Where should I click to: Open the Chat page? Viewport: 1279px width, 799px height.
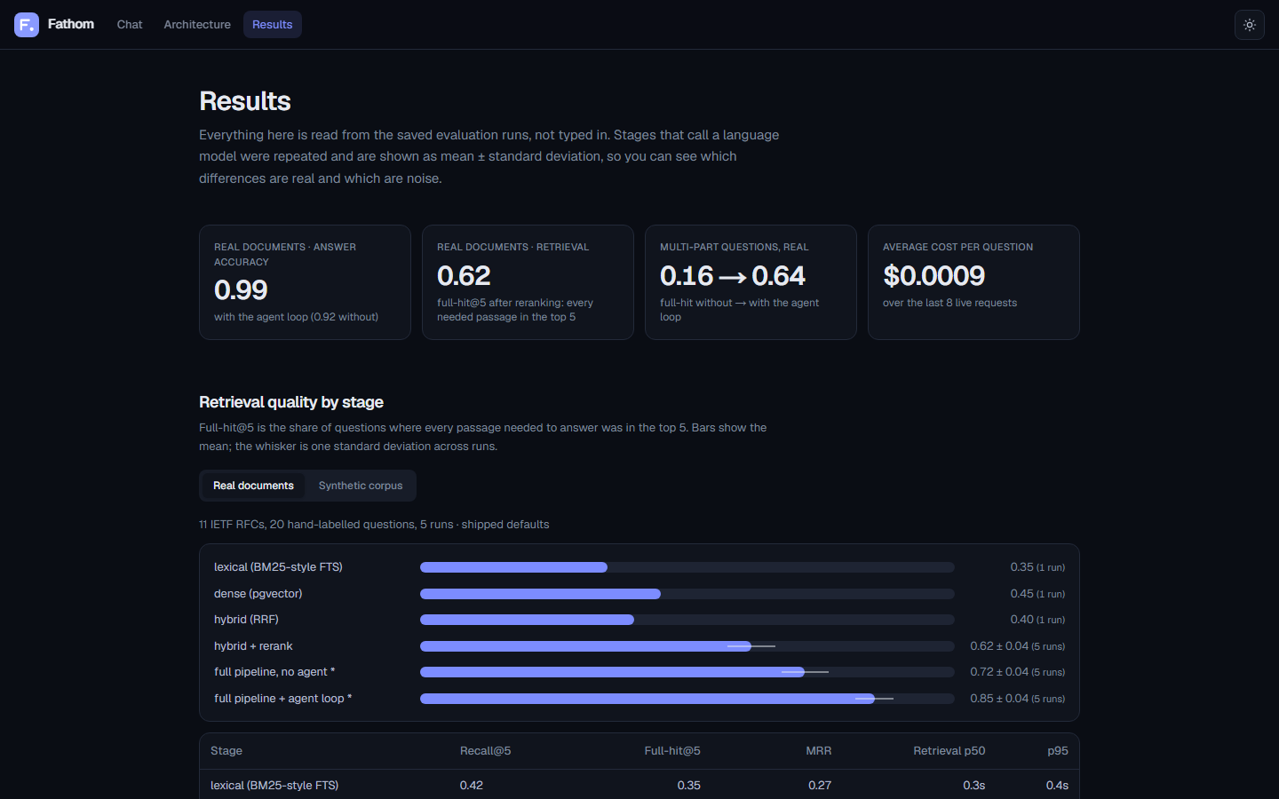click(130, 25)
